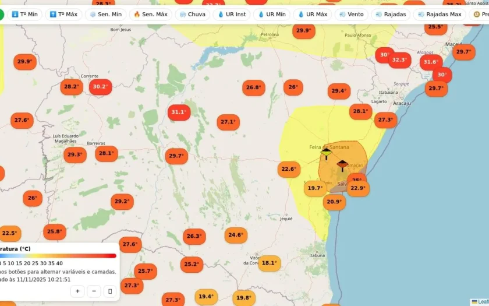Click the orange warning marker near Camaçari
489x306 pixels.
click(x=342, y=166)
